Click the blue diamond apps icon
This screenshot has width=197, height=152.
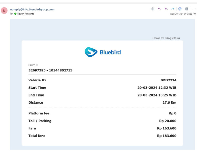(x=180, y=9)
